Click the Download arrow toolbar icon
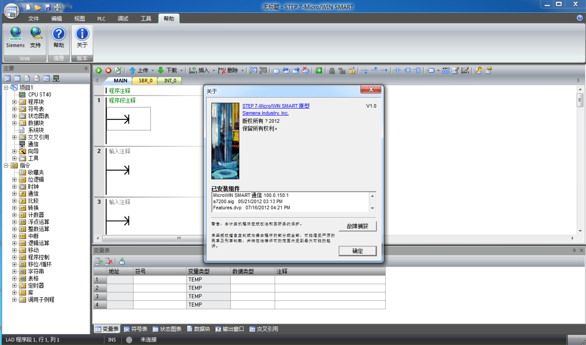Viewport: 586px width, 345px height. point(161,71)
